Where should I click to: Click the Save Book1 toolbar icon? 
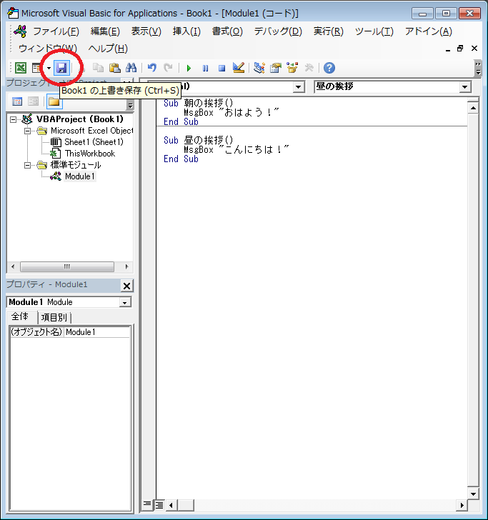point(61,68)
